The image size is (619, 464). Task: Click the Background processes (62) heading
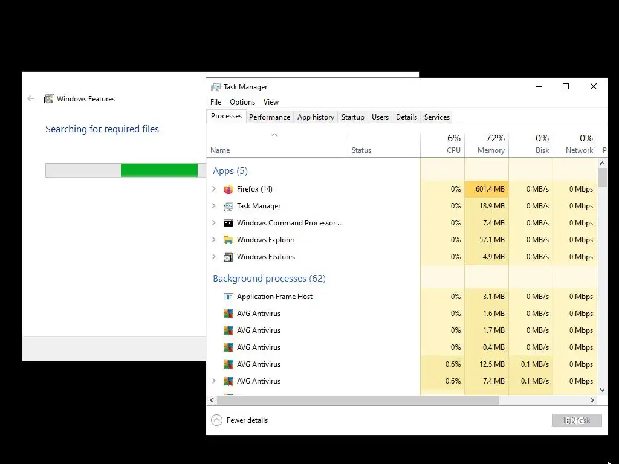269,279
